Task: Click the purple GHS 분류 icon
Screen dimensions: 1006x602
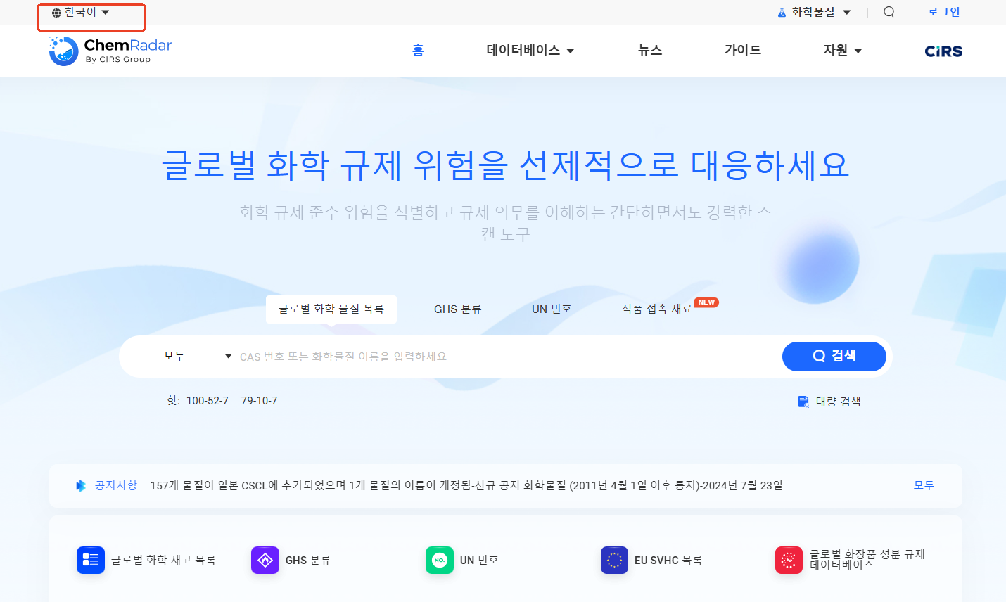Action: click(x=265, y=560)
